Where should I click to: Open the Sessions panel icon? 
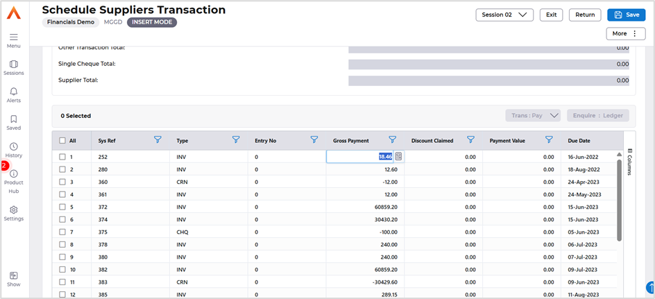[14, 65]
